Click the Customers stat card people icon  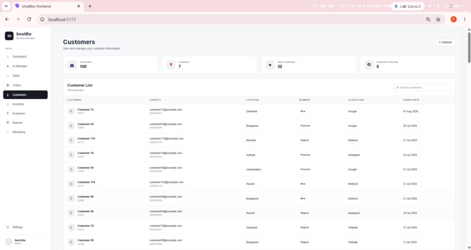point(72,65)
